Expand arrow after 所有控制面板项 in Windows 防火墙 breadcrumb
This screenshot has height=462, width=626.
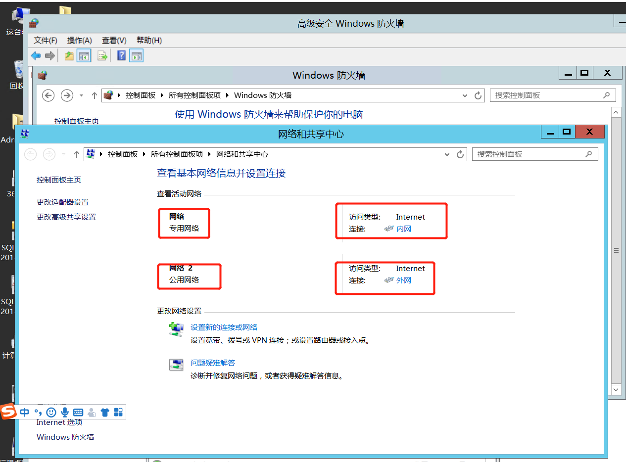click(227, 95)
